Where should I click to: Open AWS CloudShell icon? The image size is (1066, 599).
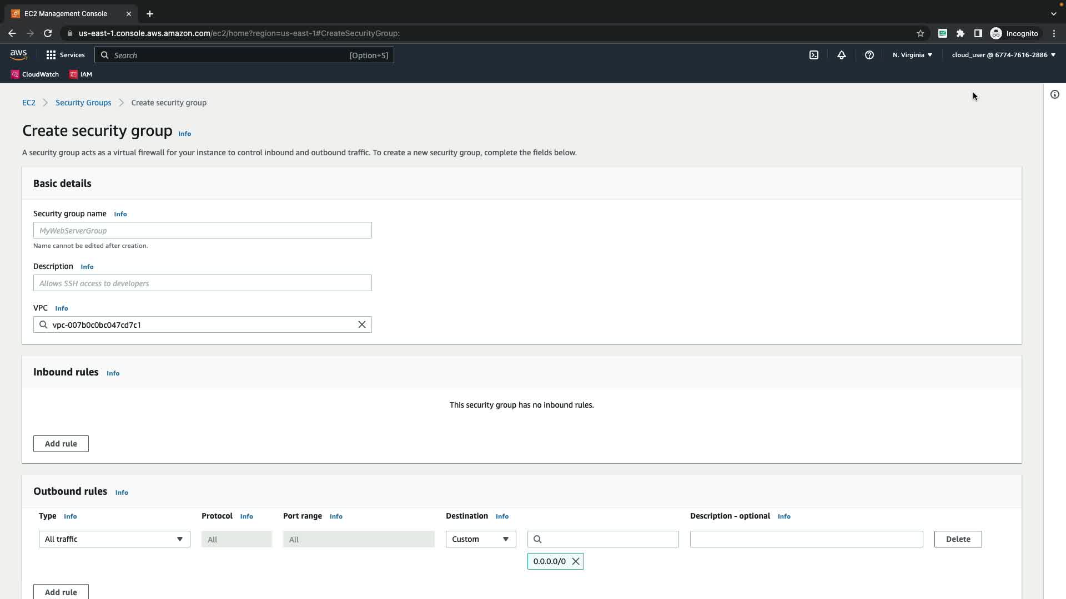pos(813,55)
